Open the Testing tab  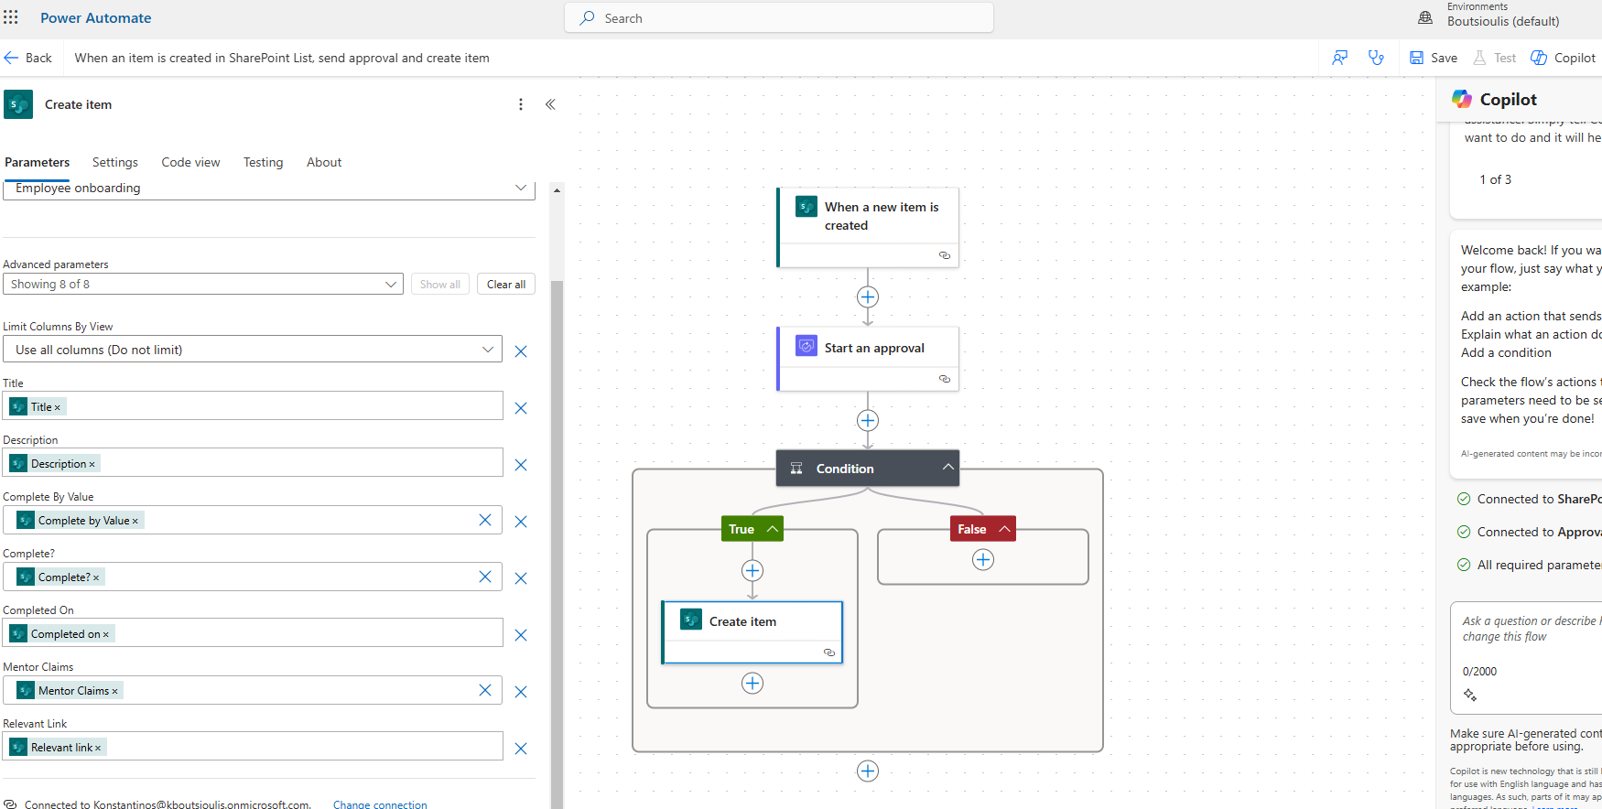263,162
